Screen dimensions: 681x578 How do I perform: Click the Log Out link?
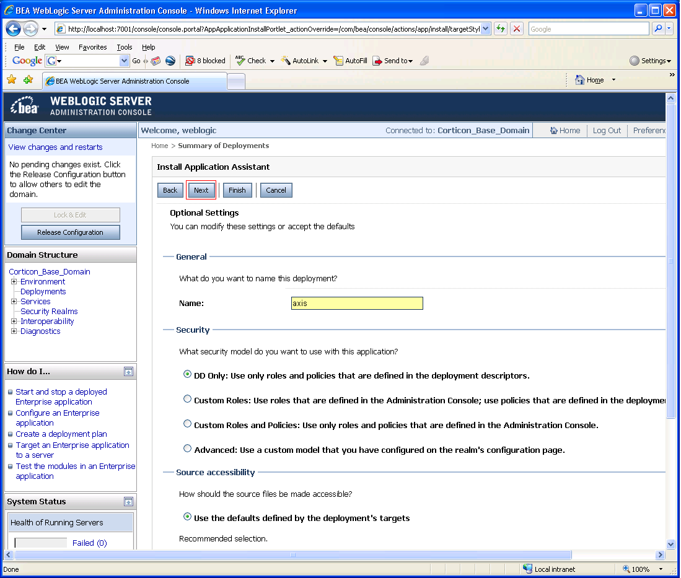pyautogui.click(x=607, y=130)
